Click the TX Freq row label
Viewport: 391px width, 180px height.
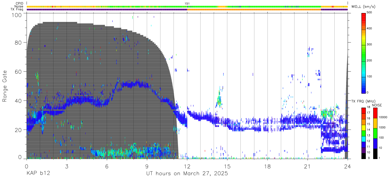click(17, 9)
